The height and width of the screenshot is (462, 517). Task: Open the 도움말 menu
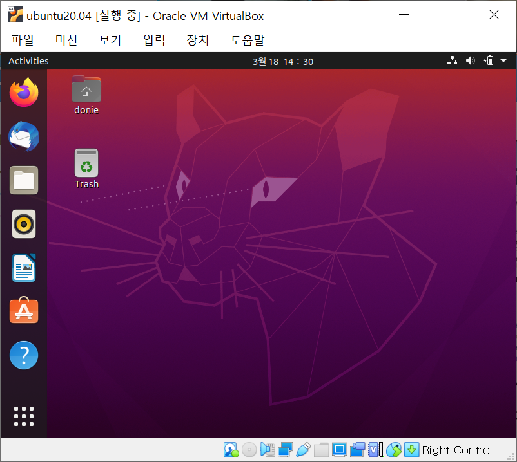click(248, 40)
